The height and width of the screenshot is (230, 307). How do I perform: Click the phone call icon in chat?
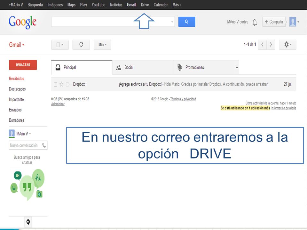(x=44, y=145)
